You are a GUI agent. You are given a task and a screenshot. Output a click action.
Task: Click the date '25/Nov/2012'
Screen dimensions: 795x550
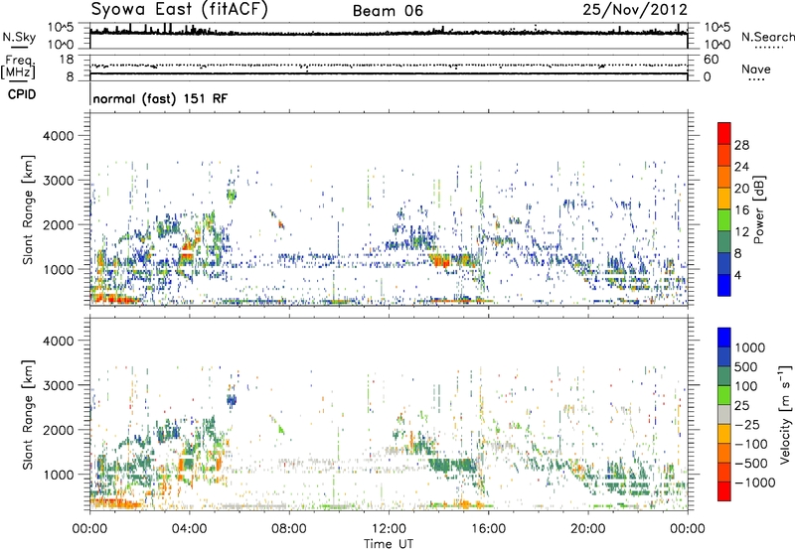tap(635, 10)
